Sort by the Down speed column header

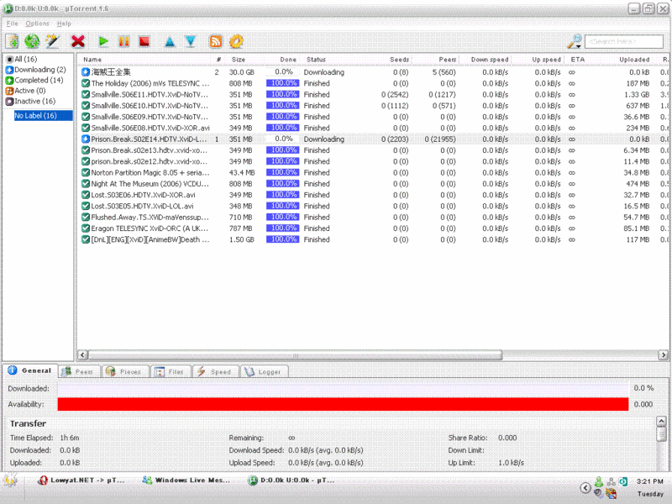click(490, 60)
